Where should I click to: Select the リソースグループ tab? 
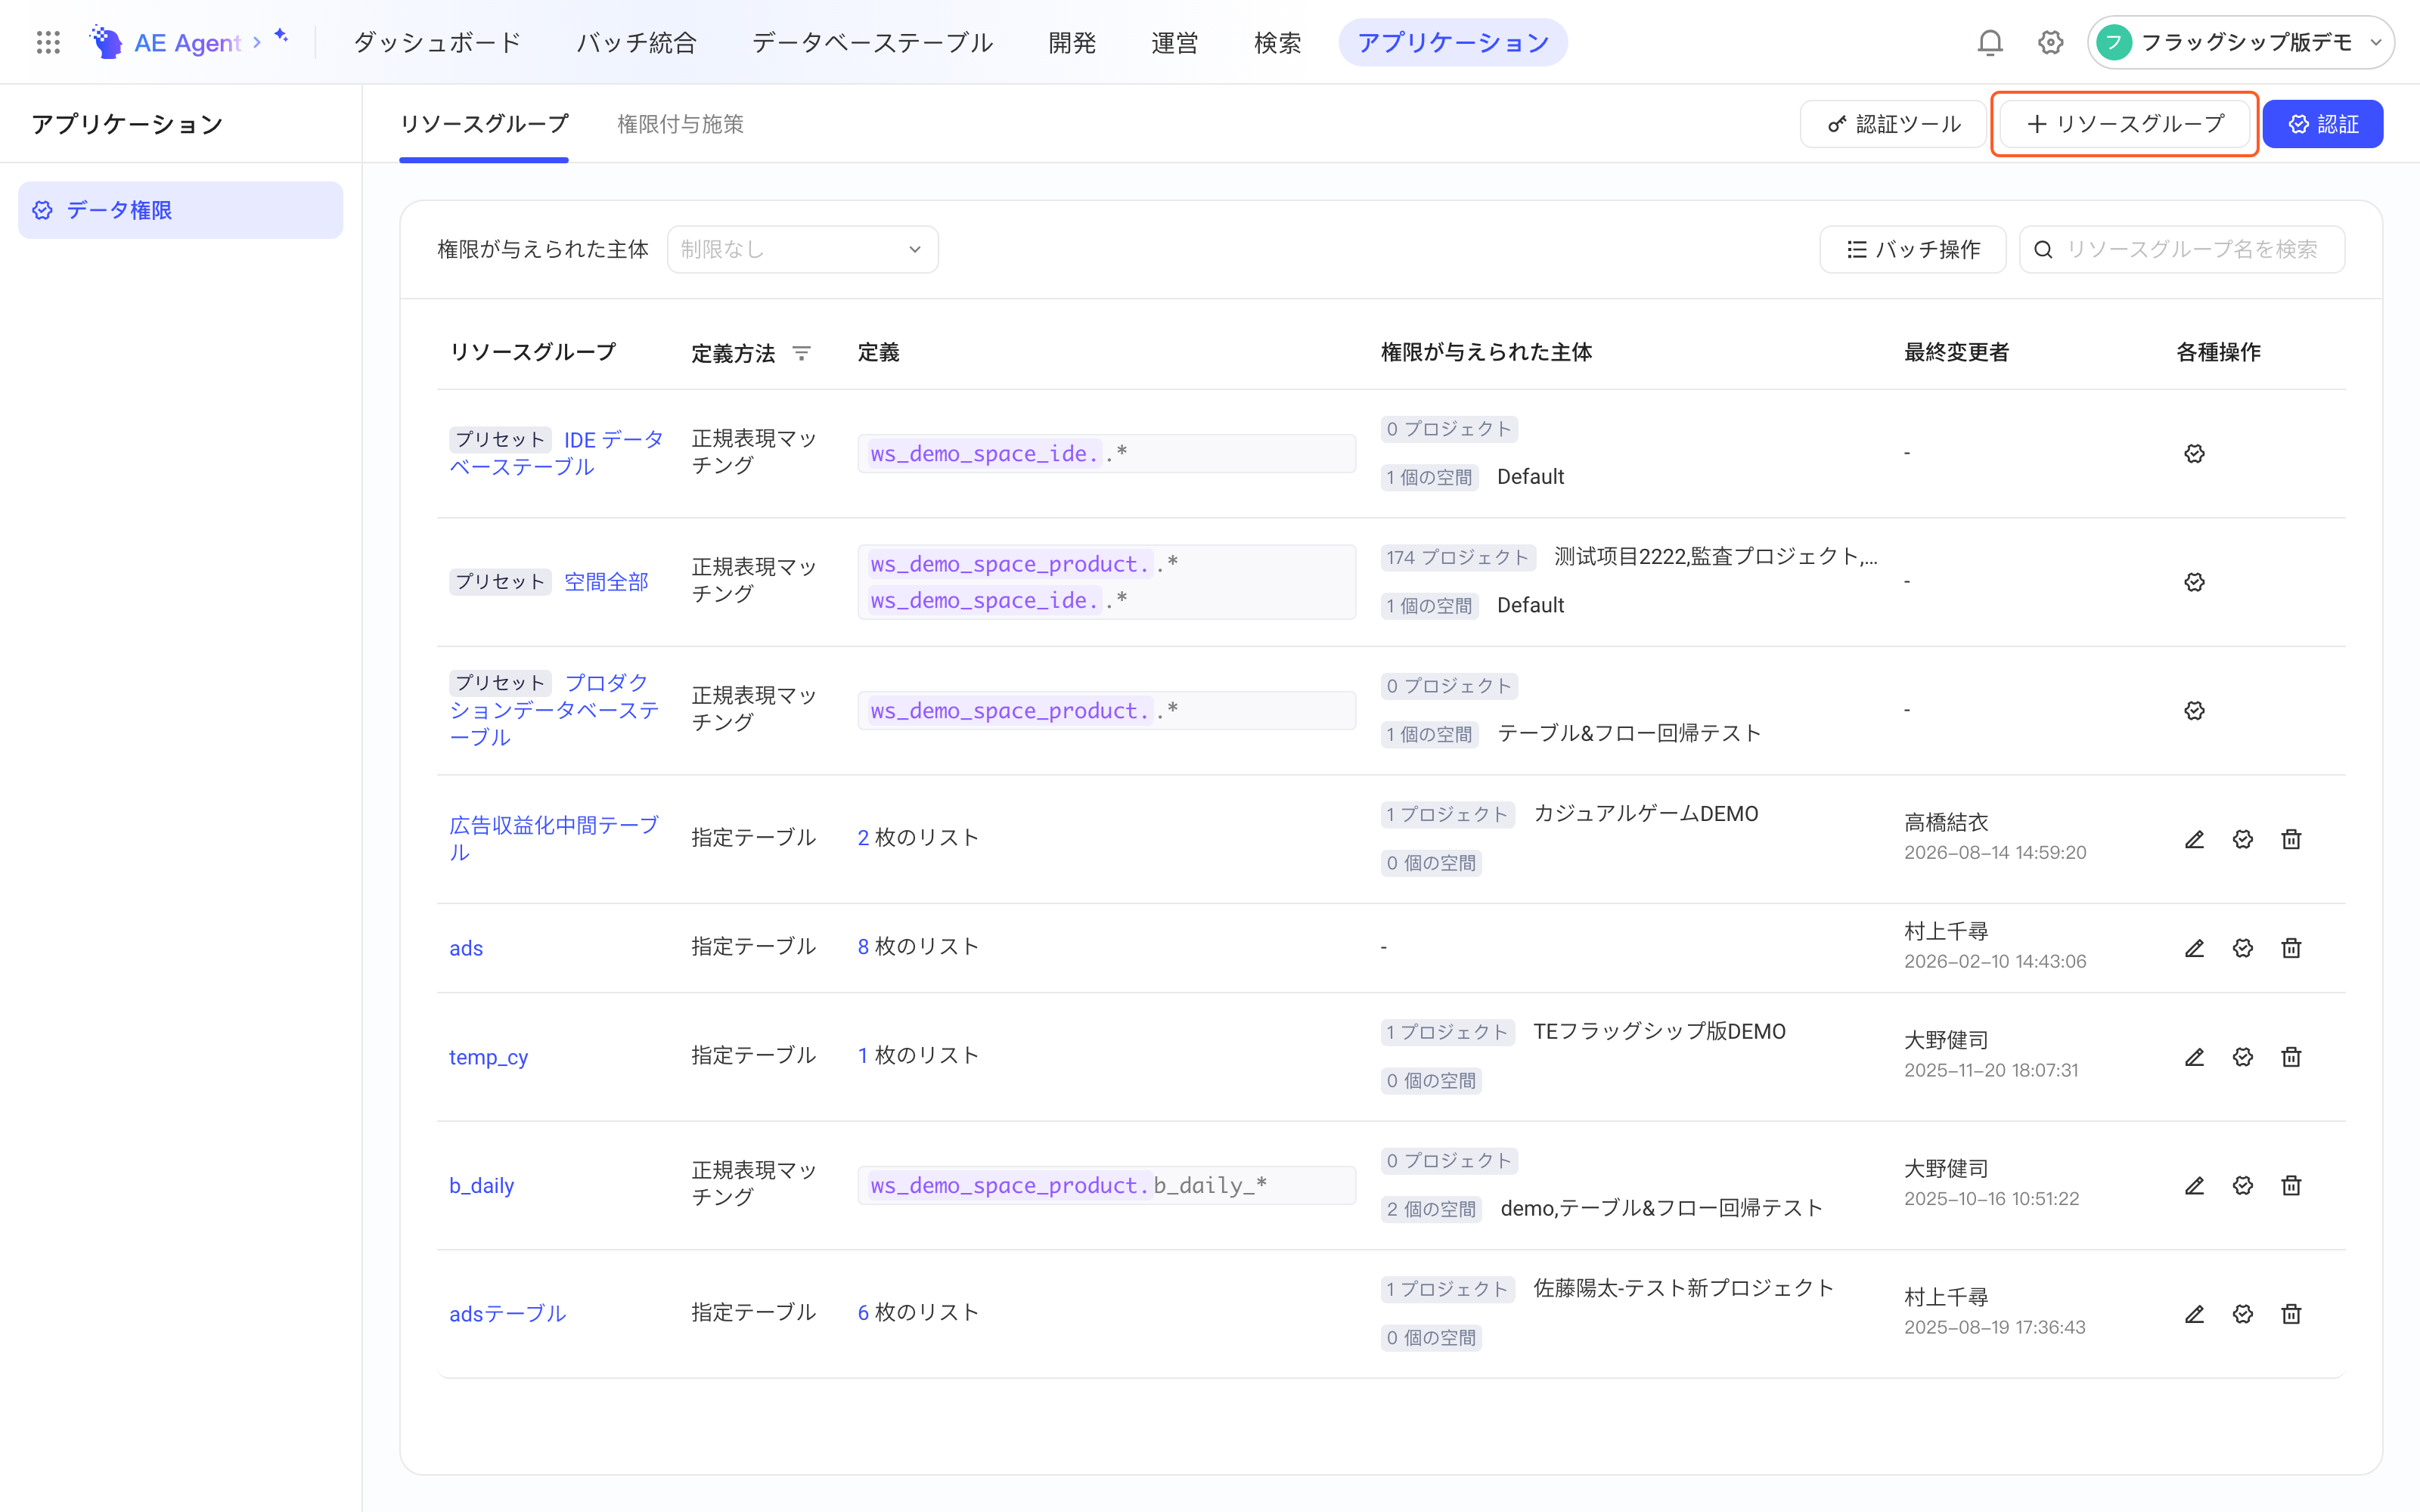point(484,124)
